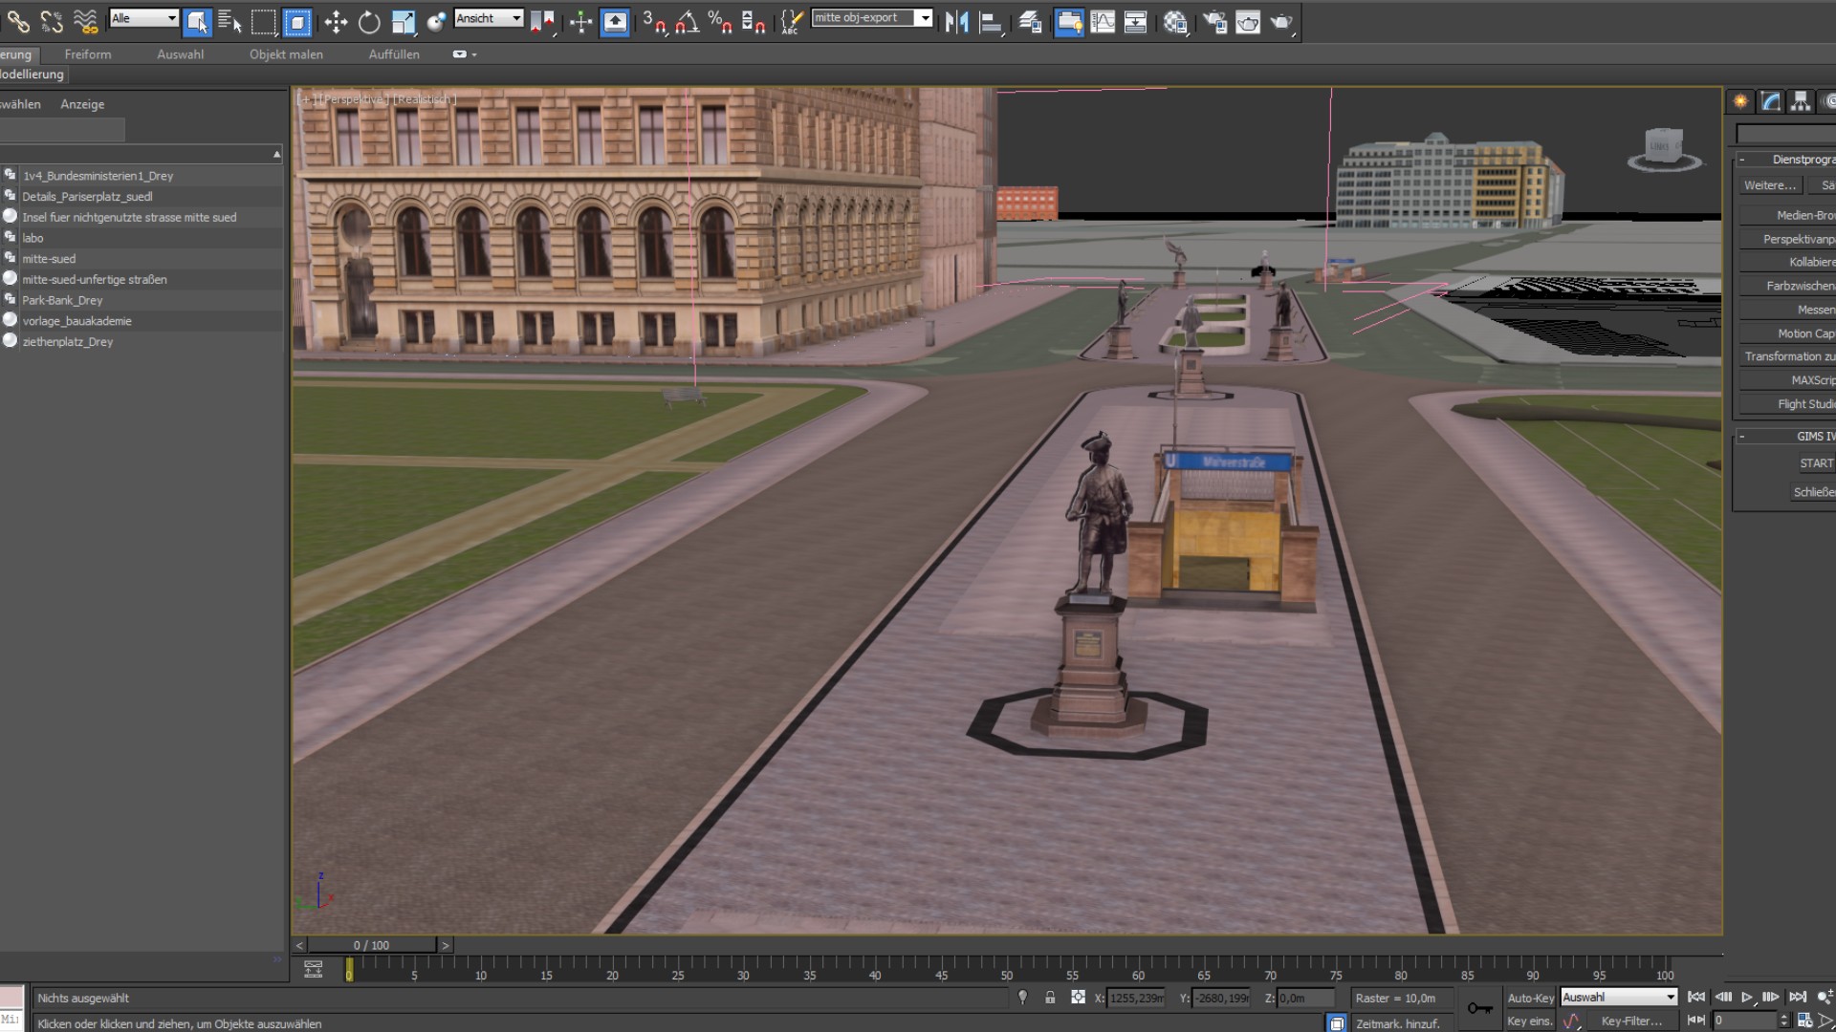This screenshot has height=1032, width=1836.
Task: Toggle the 3D snaps icon
Action: (654, 22)
